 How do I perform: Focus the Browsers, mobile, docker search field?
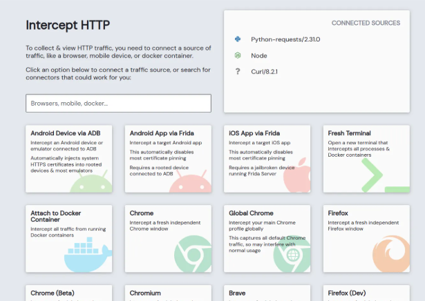pos(118,103)
